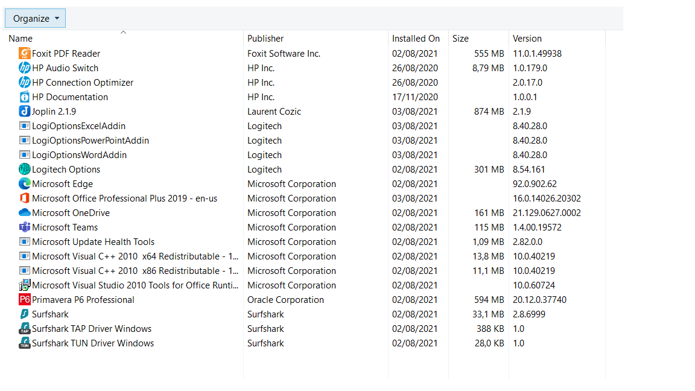Click the Microsoft Edge icon
The height and width of the screenshot is (391, 695).
tap(24, 183)
